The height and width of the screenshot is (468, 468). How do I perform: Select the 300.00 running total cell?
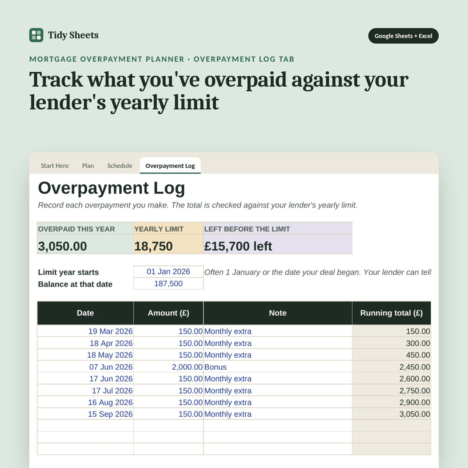click(392, 343)
